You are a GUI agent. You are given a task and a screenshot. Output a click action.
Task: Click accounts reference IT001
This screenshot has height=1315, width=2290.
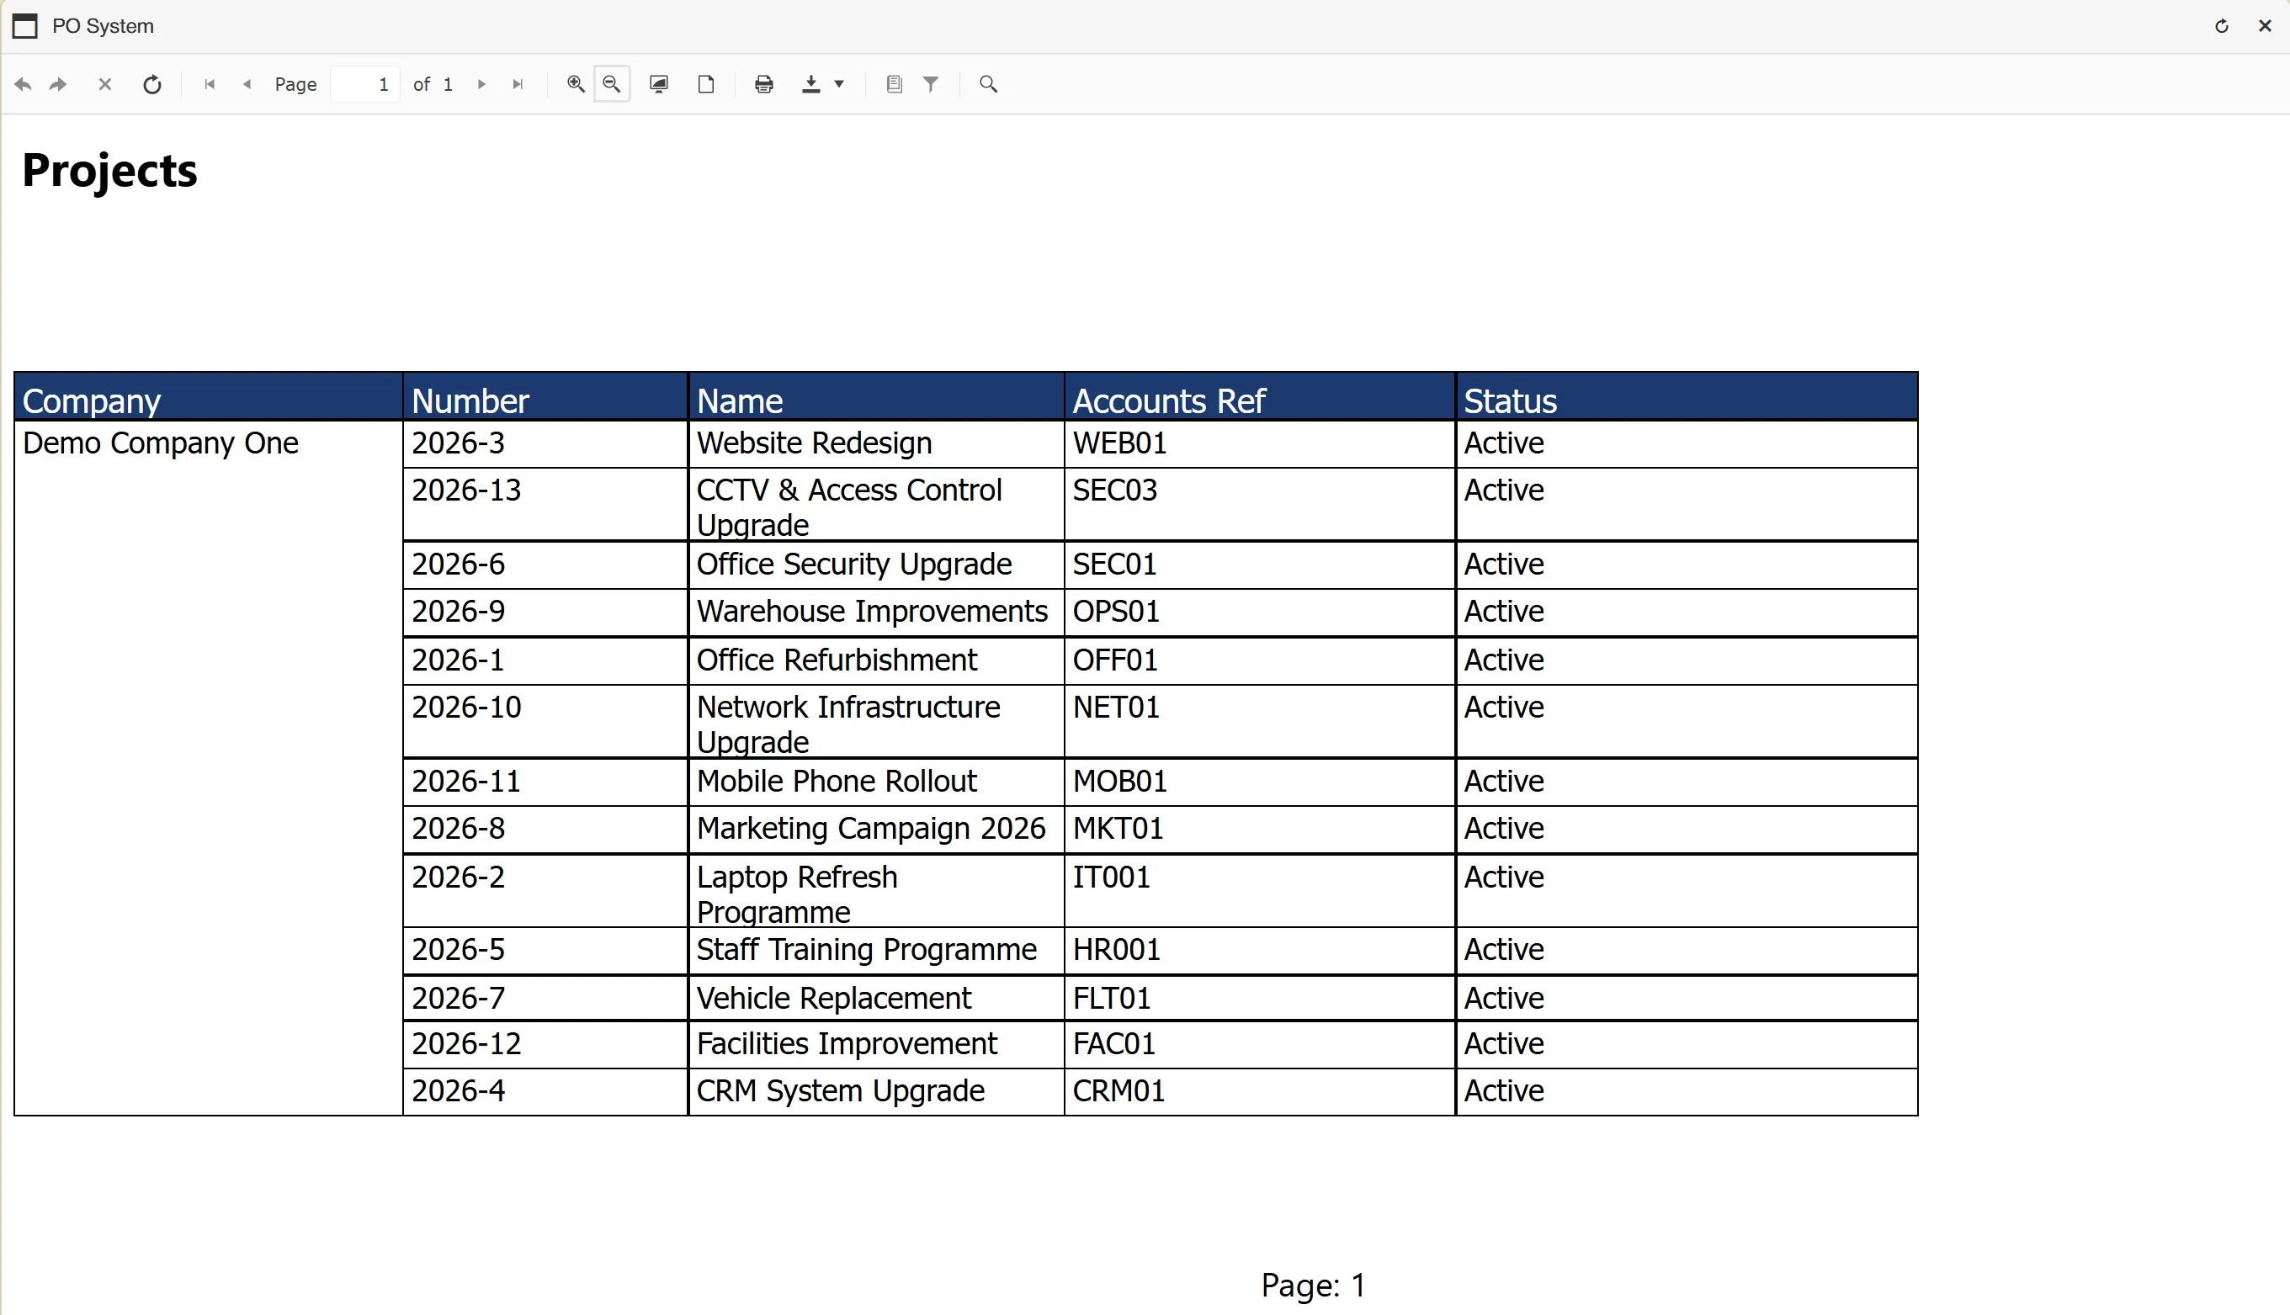(x=1111, y=877)
